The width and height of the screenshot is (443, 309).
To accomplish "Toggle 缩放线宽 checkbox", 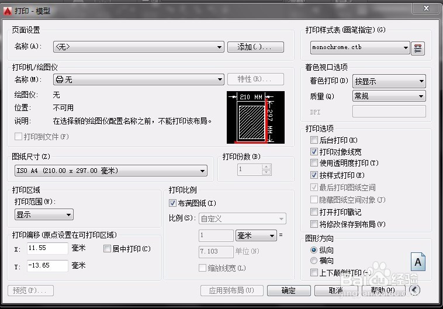I will (x=202, y=268).
